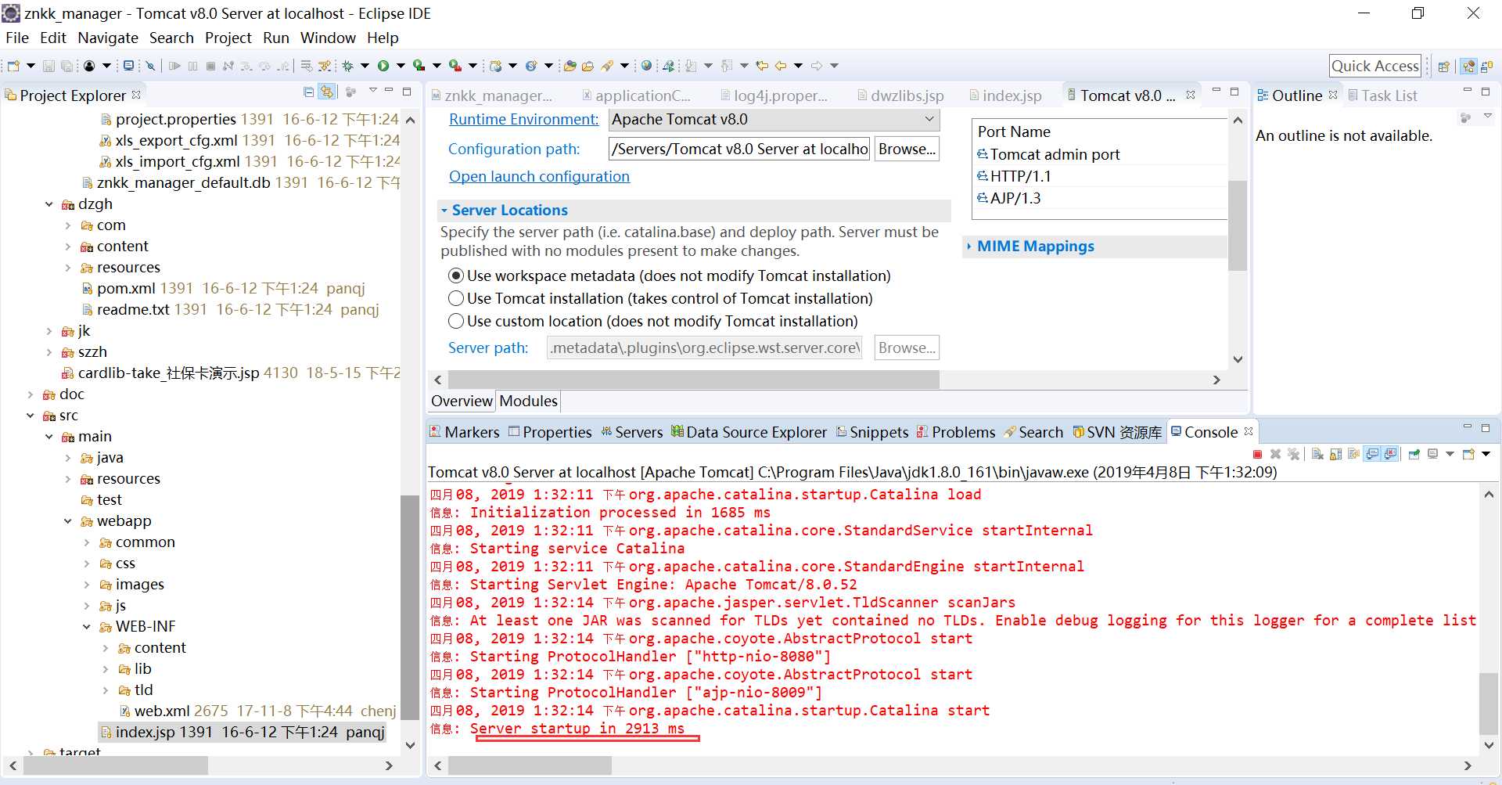The width and height of the screenshot is (1502, 785).
Task: Switch to the Modules tab
Action: tap(529, 402)
